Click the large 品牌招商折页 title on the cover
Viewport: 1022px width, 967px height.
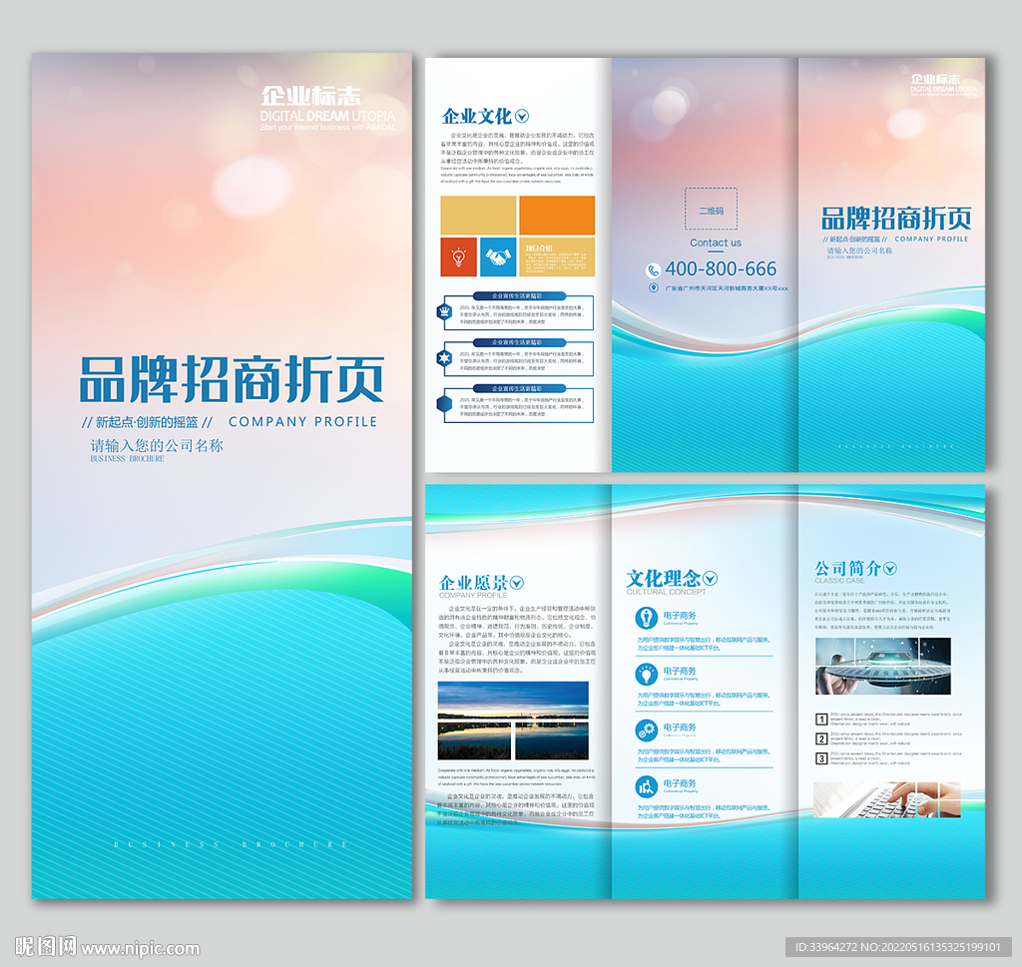click(x=232, y=379)
